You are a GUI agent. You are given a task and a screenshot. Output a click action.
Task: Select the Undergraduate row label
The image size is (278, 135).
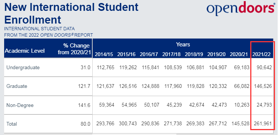click(x=23, y=67)
